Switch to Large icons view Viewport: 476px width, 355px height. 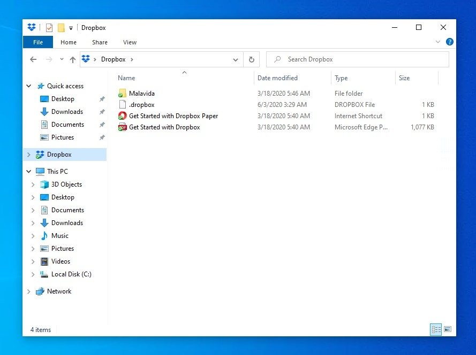[x=448, y=329]
